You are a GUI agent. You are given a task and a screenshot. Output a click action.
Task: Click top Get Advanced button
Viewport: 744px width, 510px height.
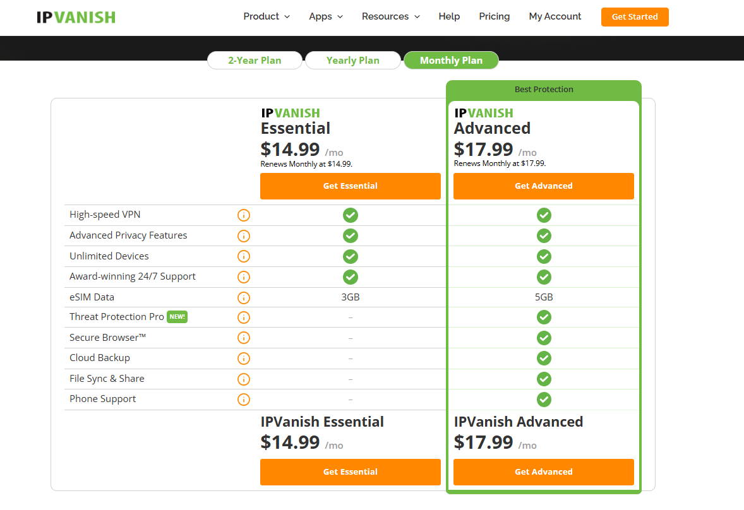click(x=544, y=186)
